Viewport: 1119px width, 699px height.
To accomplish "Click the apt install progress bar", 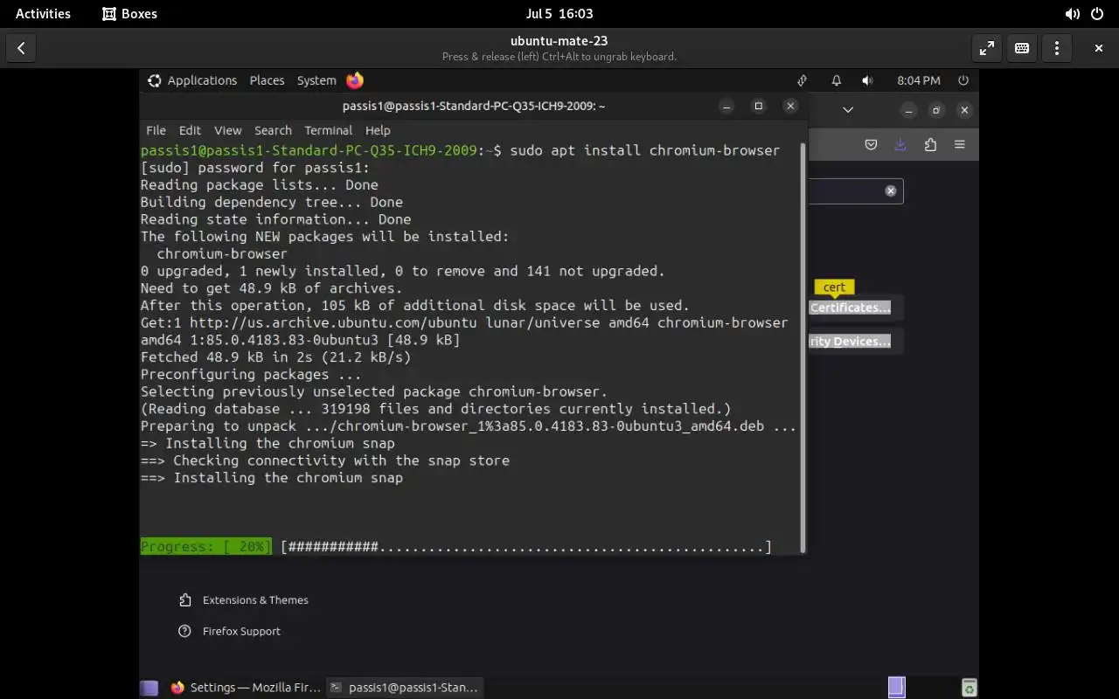I will coord(456,547).
